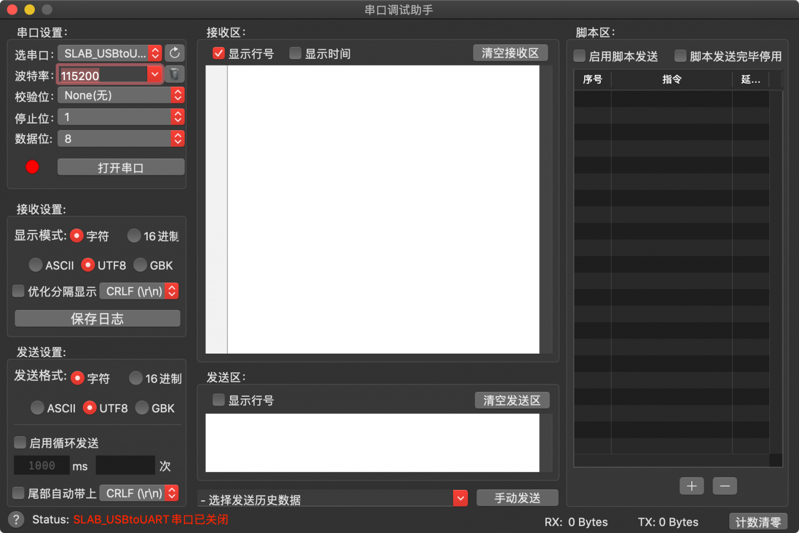Remove a script command with the minus icon

[725, 486]
